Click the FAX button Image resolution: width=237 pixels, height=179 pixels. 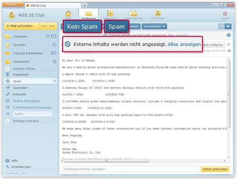point(44,26)
